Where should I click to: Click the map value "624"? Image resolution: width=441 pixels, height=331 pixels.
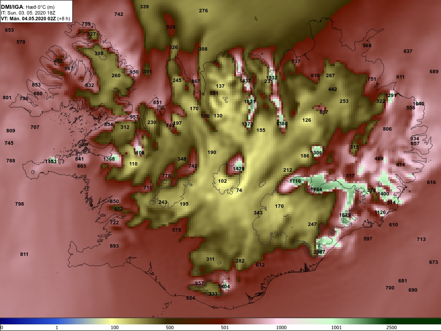(191, 298)
